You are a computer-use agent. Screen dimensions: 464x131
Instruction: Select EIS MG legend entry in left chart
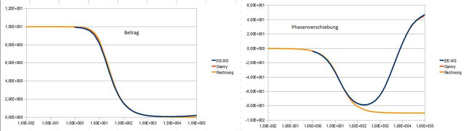coord(222,60)
